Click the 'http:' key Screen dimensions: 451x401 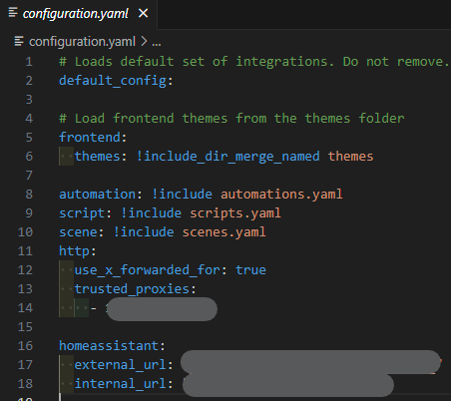coord(78,251)
